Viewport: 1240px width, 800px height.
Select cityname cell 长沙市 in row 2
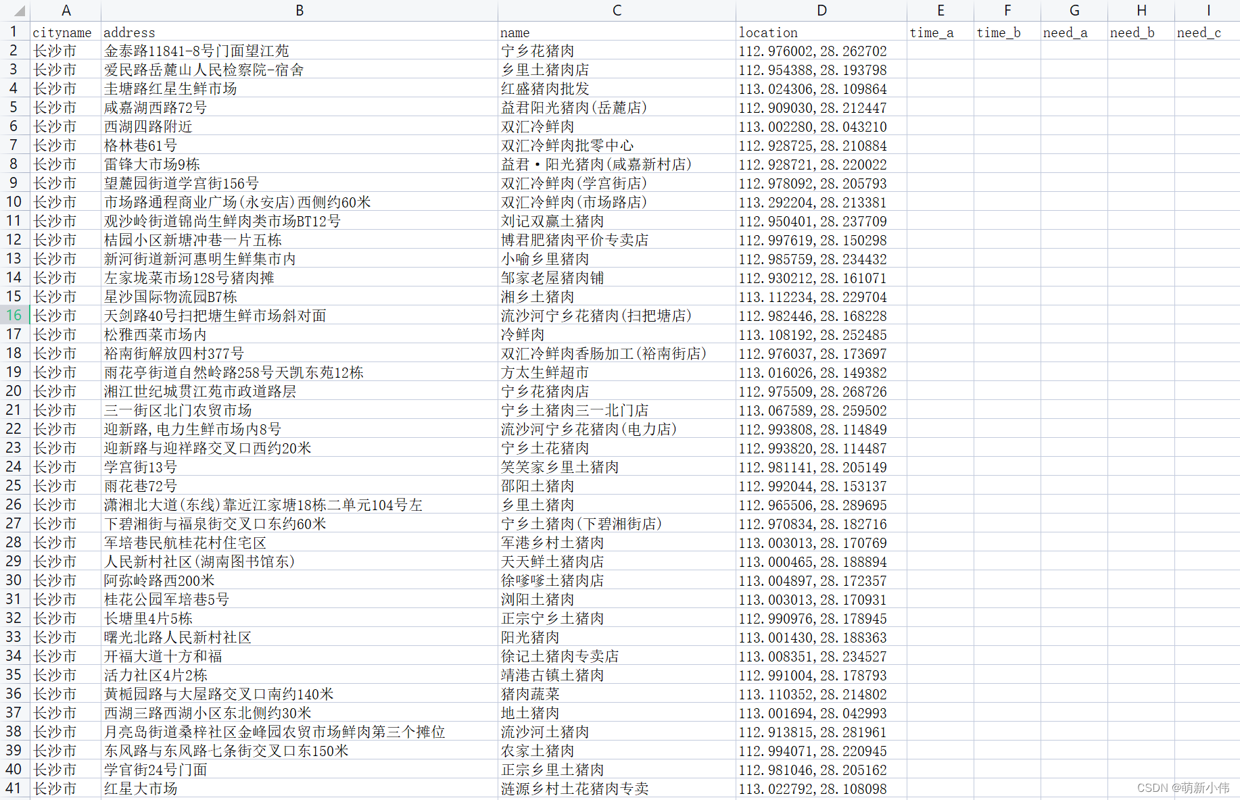(x=66, y=51)
